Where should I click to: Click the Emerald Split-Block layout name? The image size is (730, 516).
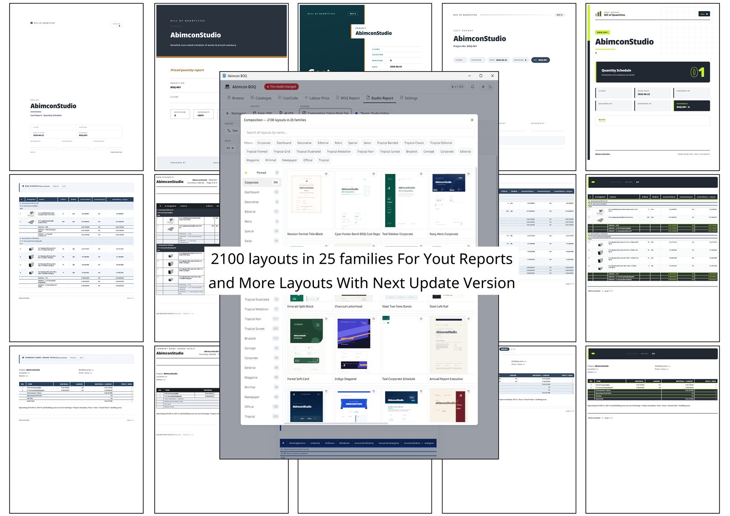click(300, 307)
